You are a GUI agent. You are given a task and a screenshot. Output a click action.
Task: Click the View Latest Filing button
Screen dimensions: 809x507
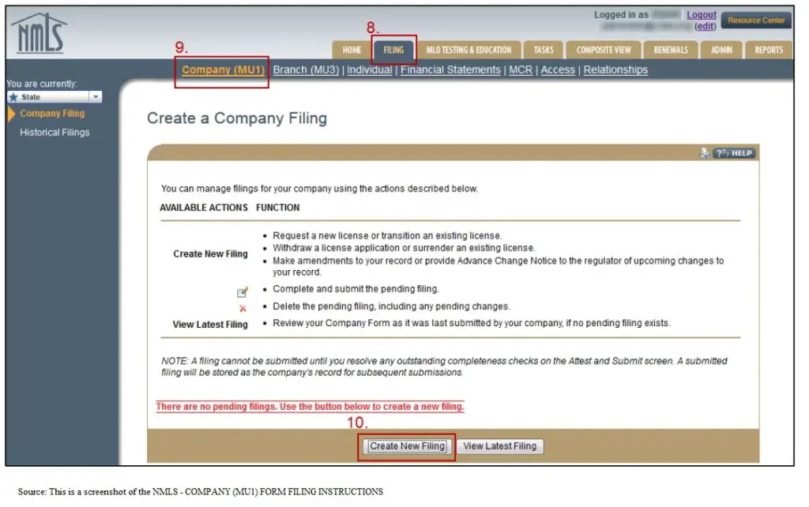pos(499,446)
